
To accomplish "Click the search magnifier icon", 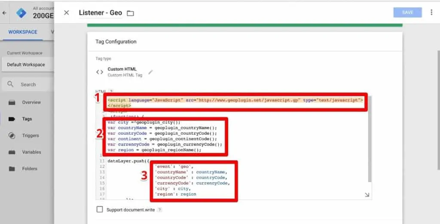I will click(x=10, y=84).
